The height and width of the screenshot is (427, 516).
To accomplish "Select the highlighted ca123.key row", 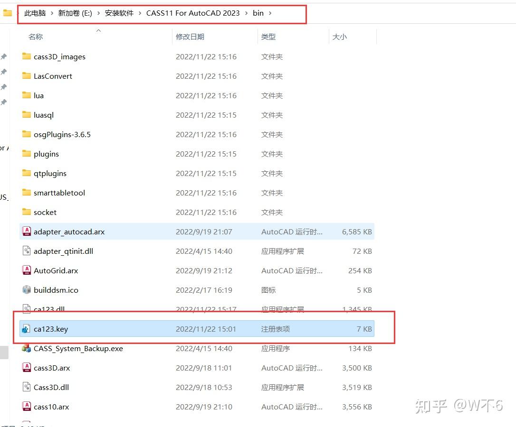I will (x=143, y=329).
